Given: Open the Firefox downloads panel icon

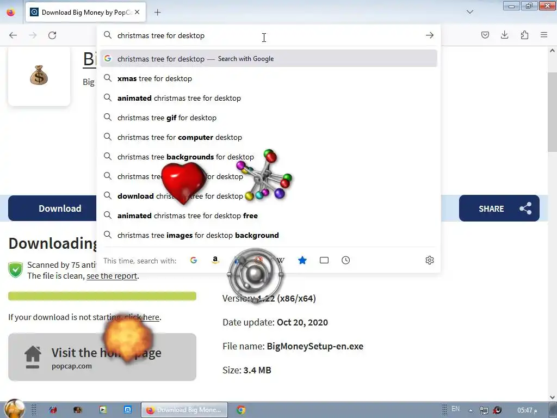Looking at the screenshot, I should (504, 35).
